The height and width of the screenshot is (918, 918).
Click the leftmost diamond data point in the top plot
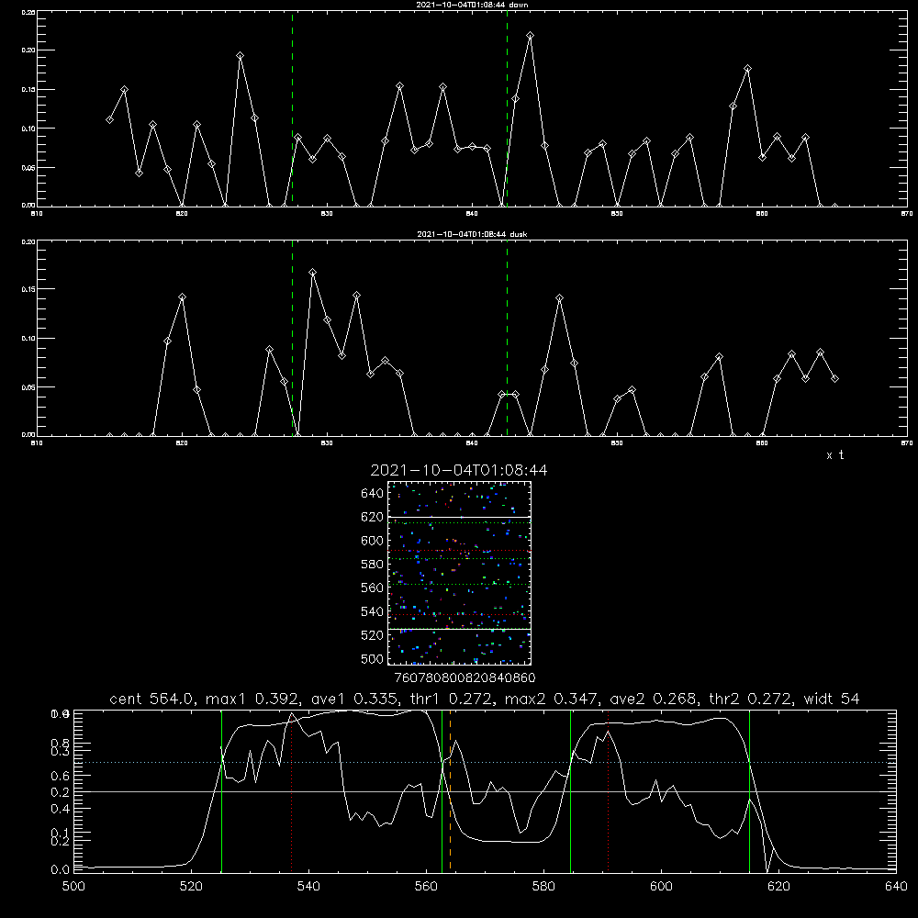click(x=109, y=120)
